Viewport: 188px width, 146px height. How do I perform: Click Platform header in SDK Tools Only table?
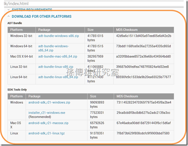[x=16, y=96]
